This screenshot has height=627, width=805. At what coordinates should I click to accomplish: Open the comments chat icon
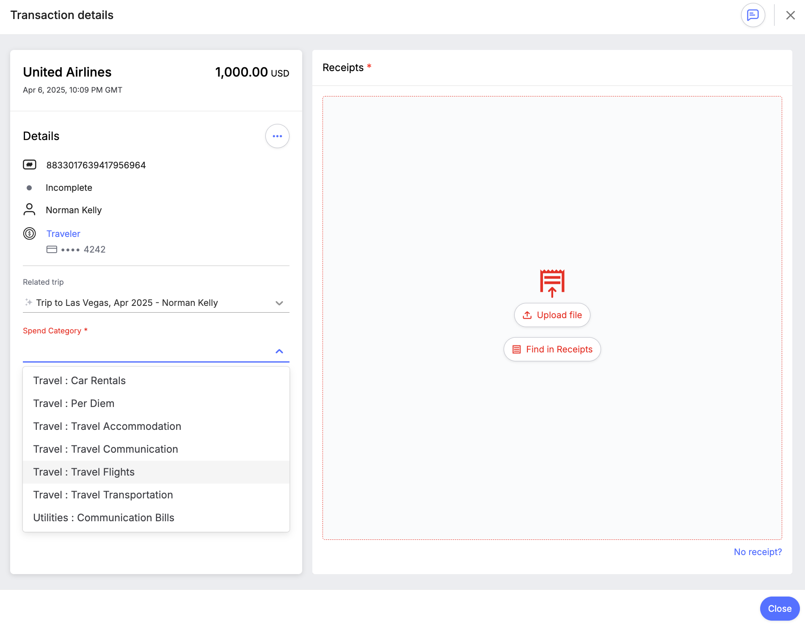753,15
